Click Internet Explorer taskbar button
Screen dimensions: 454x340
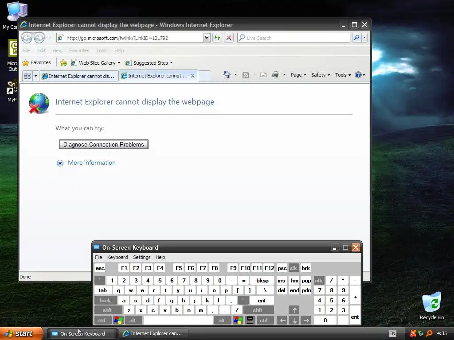(x=153, y=334)
